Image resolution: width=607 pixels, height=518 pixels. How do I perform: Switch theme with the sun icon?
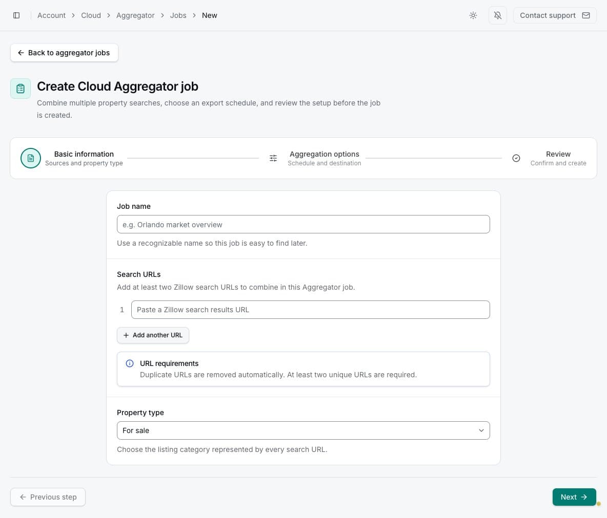click(473, 15)
